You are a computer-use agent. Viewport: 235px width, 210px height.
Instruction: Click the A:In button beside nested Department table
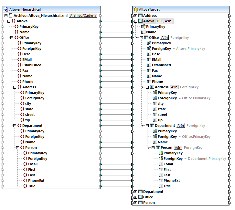pyautogui.click(x=181, y=126)
